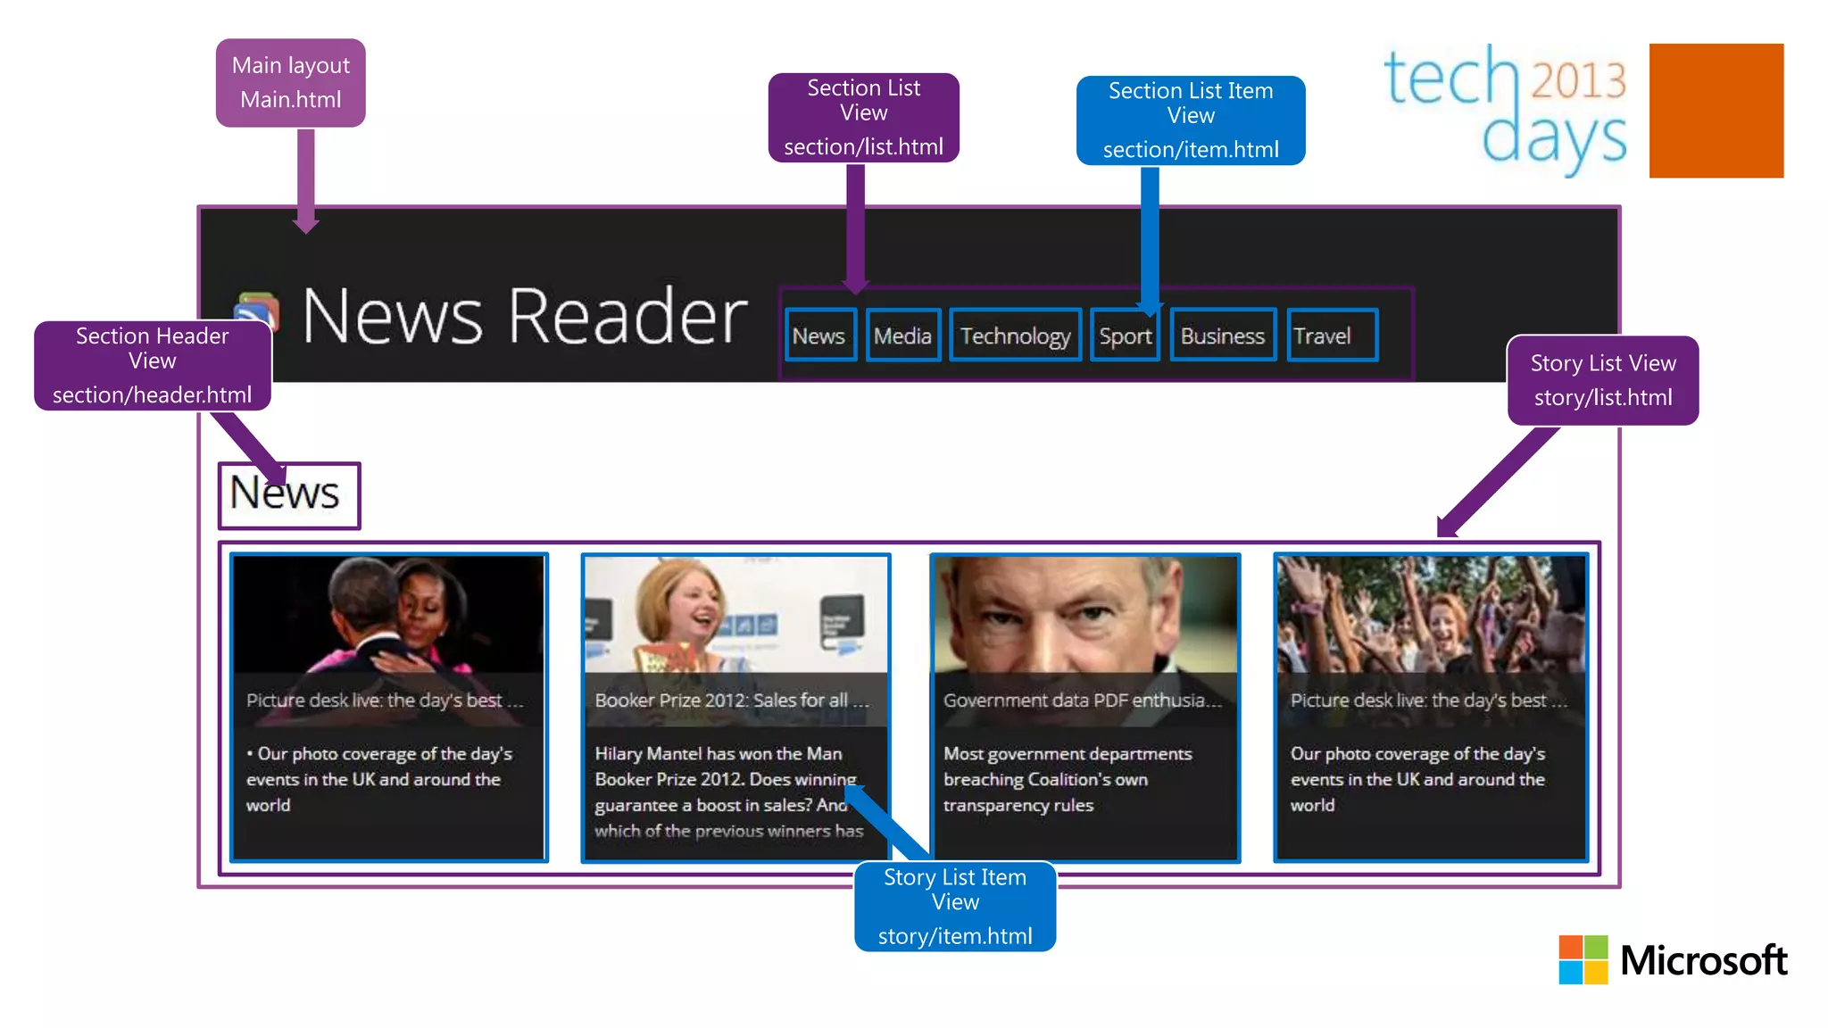Open the News section tab
Viewport: 1828px width, 1028px height.
click(819, 336)
